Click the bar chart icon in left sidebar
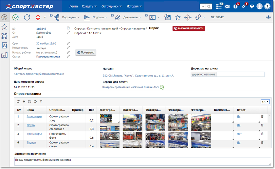 pos(4,55)
